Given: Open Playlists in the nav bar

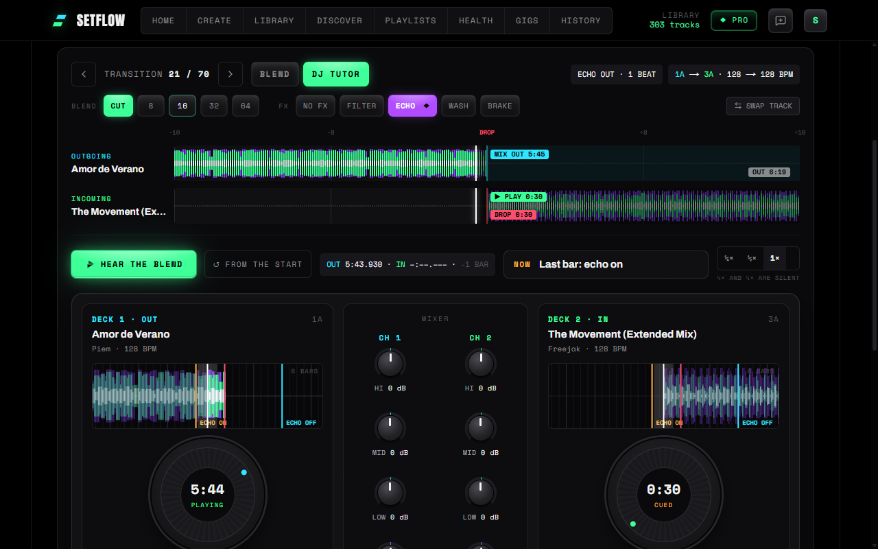Looking at the screenshot, I should point(411,21).
